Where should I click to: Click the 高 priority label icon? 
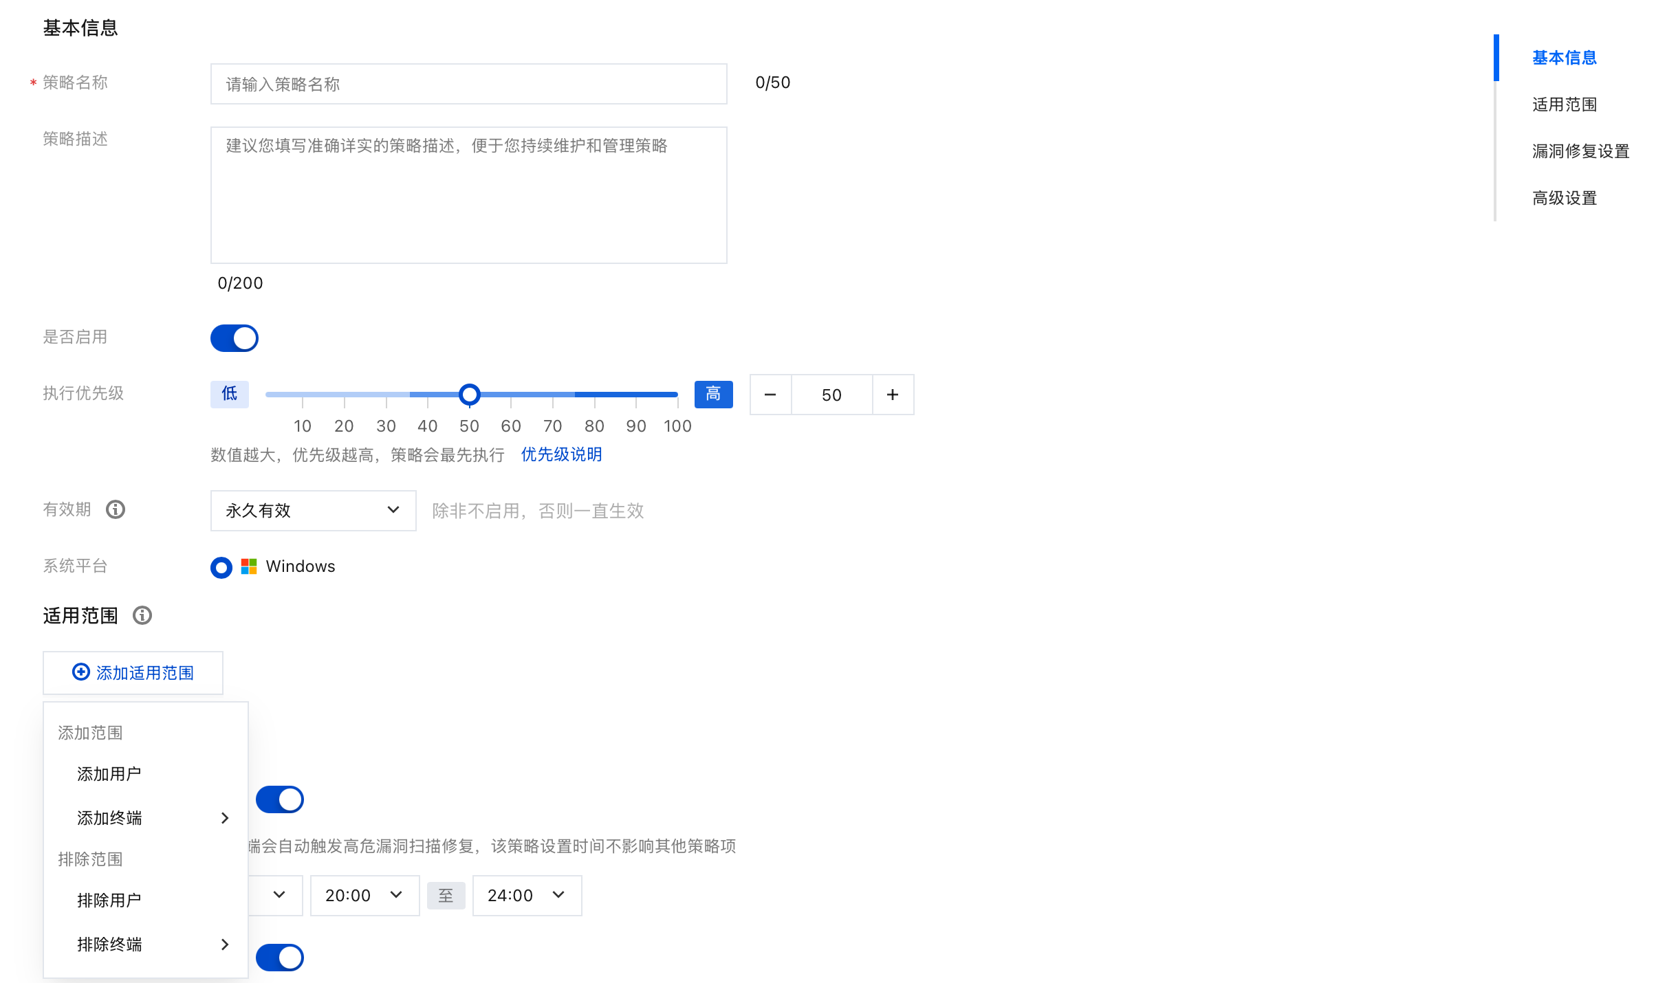(x=713, y=394)
